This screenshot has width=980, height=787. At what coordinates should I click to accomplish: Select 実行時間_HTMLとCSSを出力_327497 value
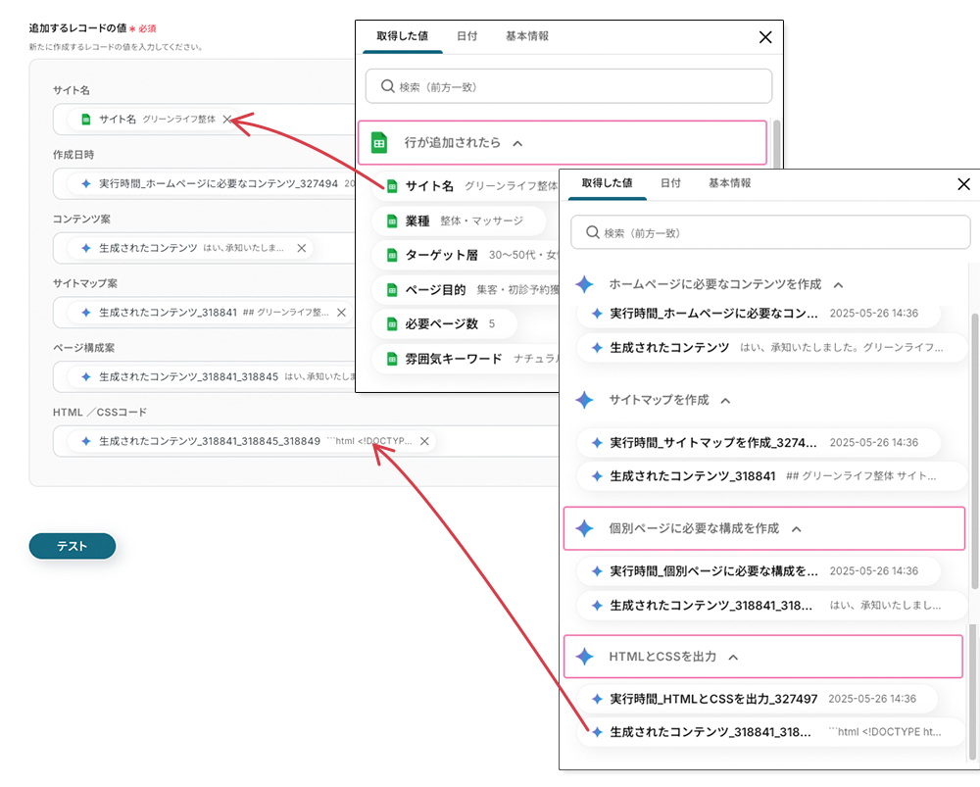coord(757,699)
